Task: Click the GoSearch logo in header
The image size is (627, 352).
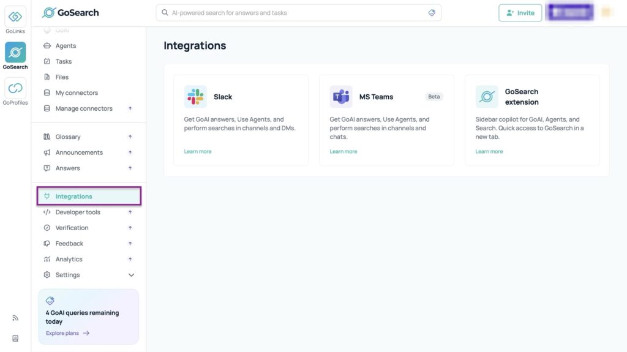Action: pos(70,13)
